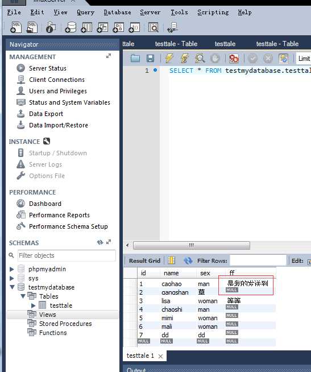311x372 pixels.
Task: Select the chaoshi name cell
Action: point(172,309)
